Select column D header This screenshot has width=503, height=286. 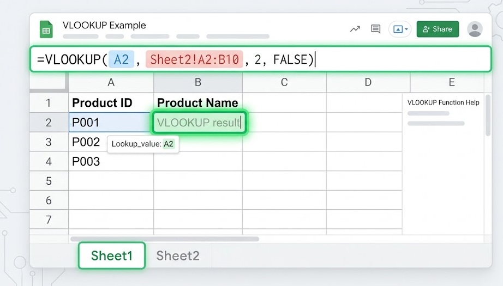[x=368, y=83]
